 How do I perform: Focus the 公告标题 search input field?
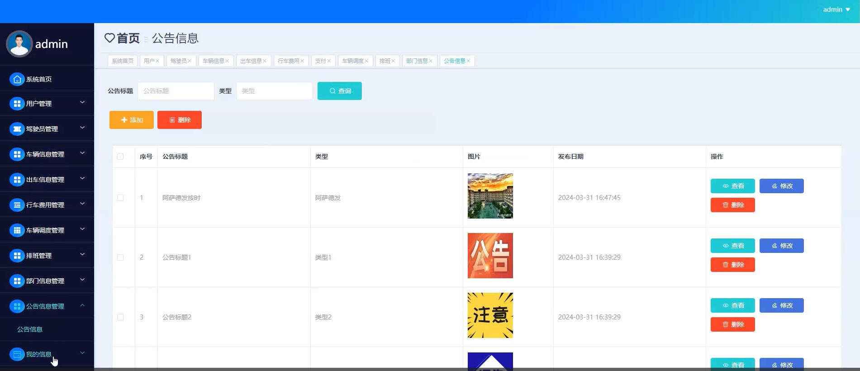tap(176, 91)
